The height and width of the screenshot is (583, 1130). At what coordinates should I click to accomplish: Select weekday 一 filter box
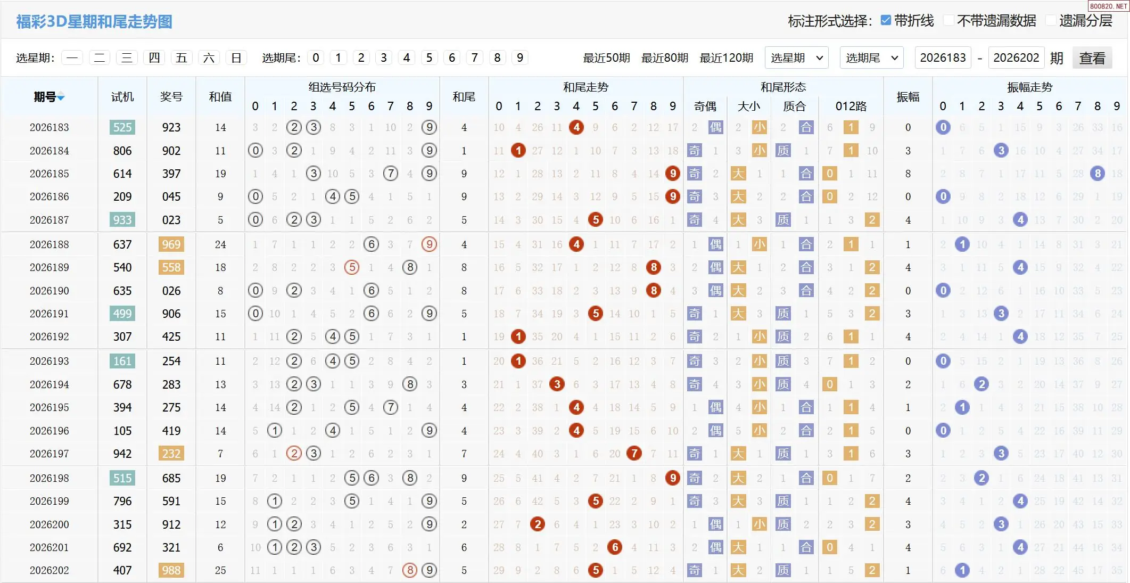pyautogui.click(x=72, y=58)
